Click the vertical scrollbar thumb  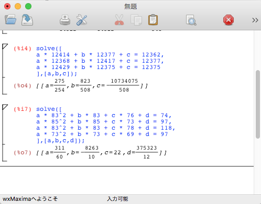258,104
